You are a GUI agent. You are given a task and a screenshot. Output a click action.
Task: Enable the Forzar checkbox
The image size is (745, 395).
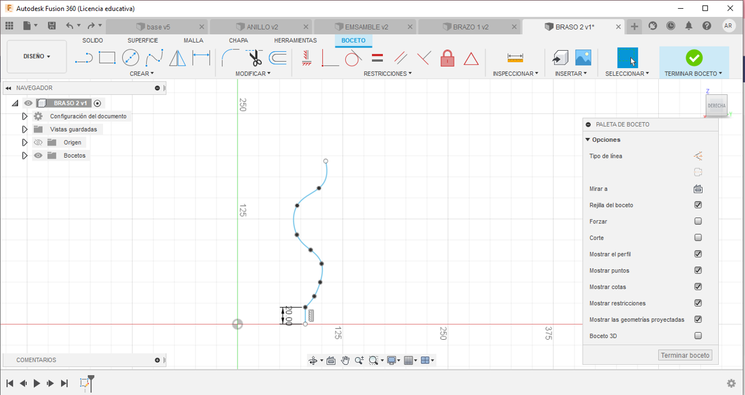pyautogui.click(x=698, y=221)
